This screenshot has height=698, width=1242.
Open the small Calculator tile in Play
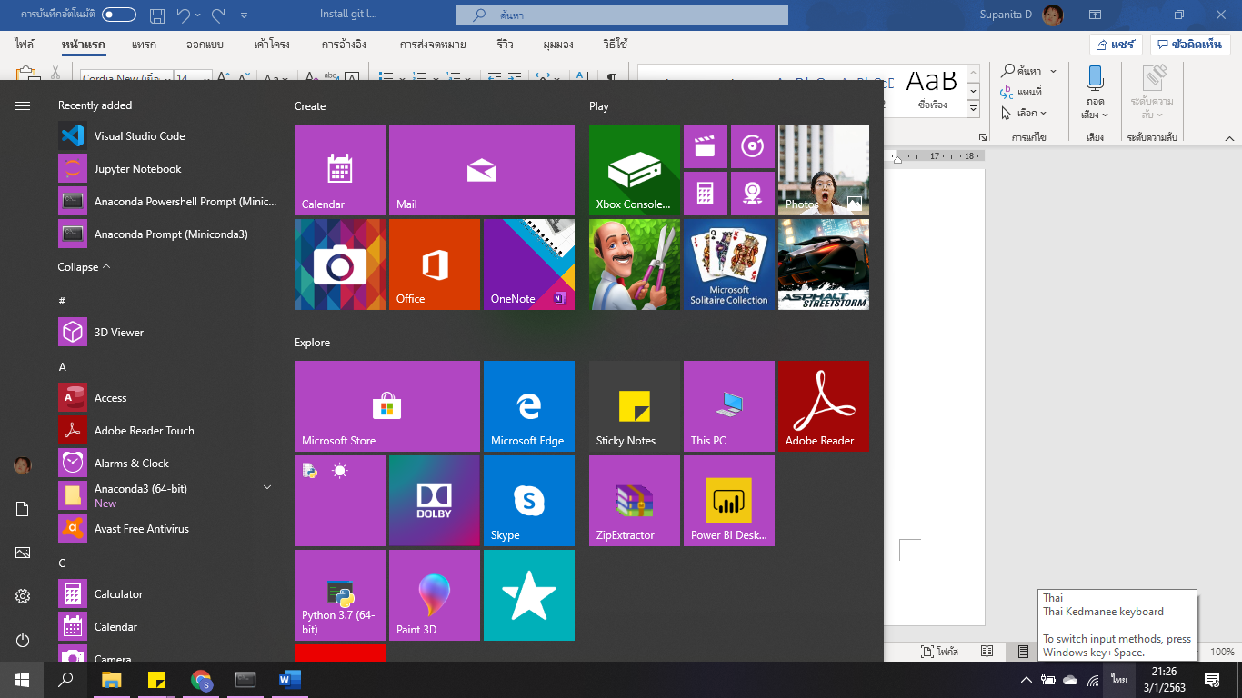(706, 194)
